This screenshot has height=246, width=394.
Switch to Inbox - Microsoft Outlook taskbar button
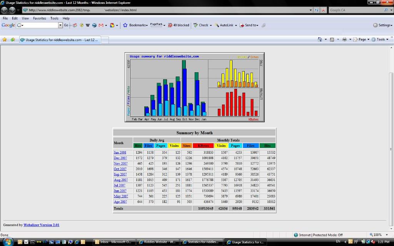tap(114, 242)
